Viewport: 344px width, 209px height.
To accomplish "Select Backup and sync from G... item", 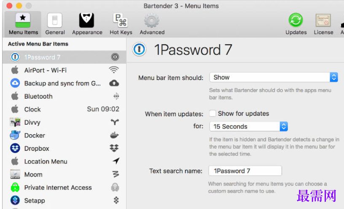I will 64,83.
